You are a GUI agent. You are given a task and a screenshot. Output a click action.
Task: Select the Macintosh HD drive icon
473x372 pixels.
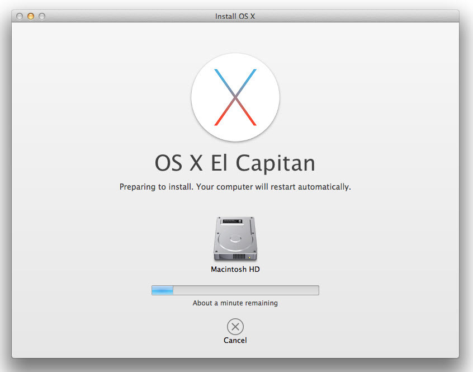point(235,239)
